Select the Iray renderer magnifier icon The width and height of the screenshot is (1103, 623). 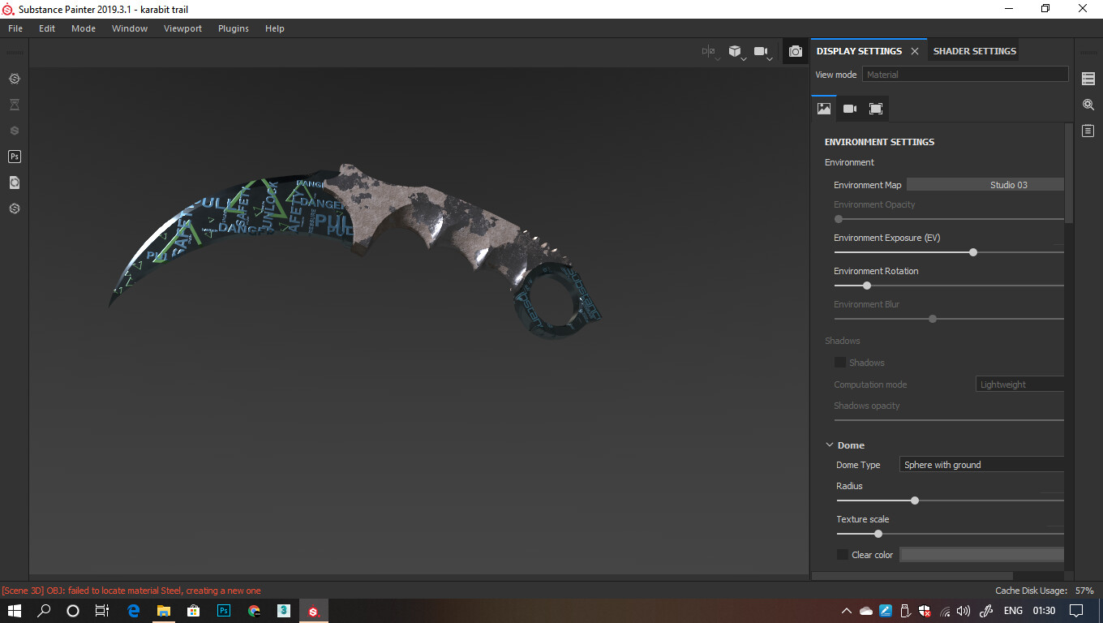click(x=1088, y=105)
